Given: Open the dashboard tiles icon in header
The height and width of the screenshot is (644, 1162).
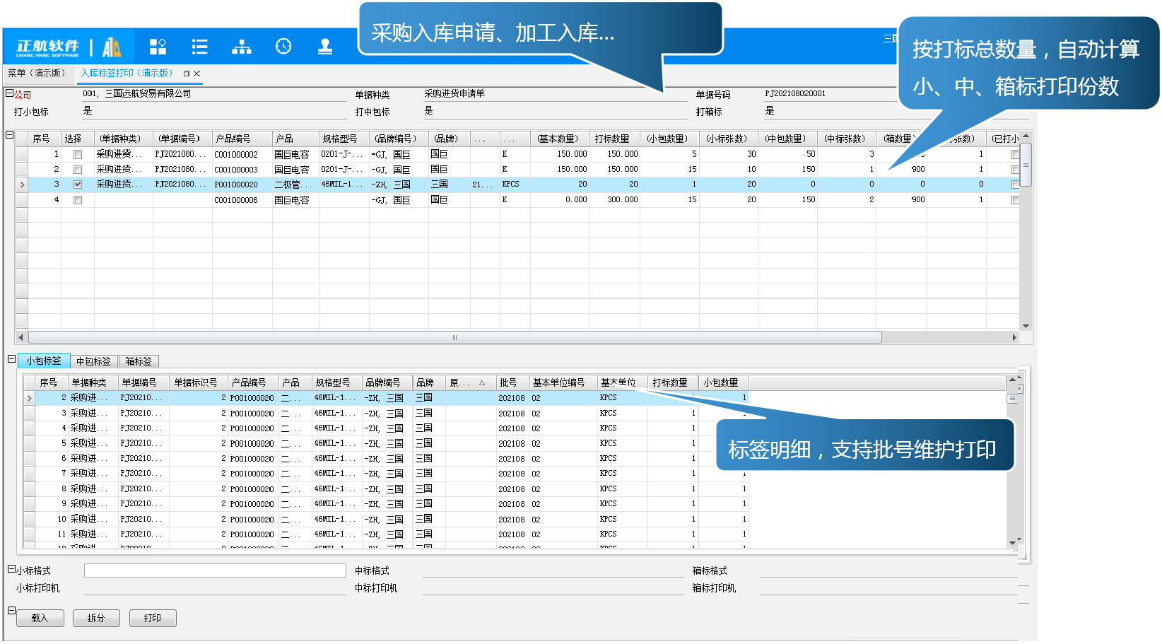Looking at the screenshot, I should (158, 47).
